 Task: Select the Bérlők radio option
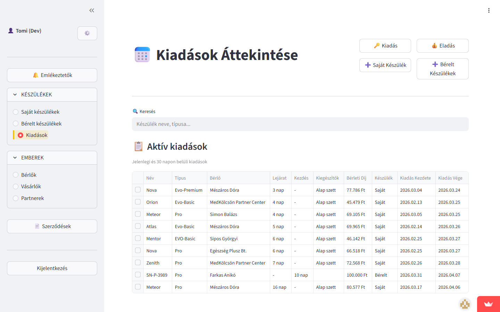(16, 175)
